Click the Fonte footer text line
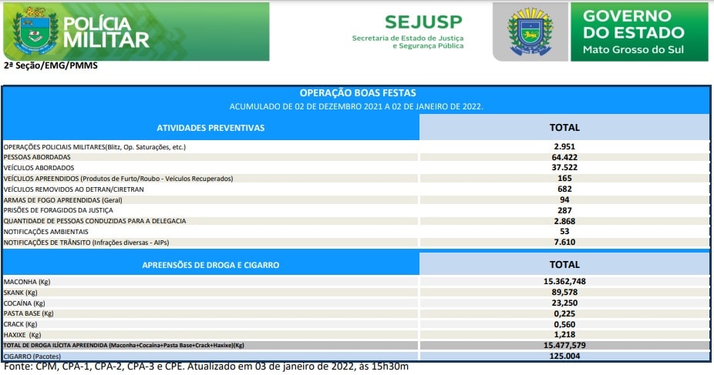The width and height of the screenshot is (714, 375). click(x=206, y=367)
